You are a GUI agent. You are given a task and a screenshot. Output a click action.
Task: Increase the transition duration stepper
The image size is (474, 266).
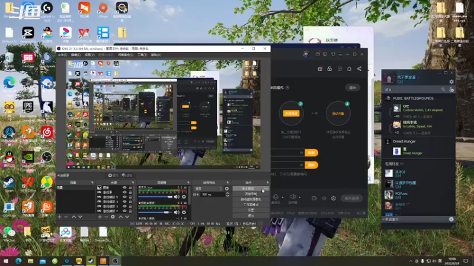point(228,193)
